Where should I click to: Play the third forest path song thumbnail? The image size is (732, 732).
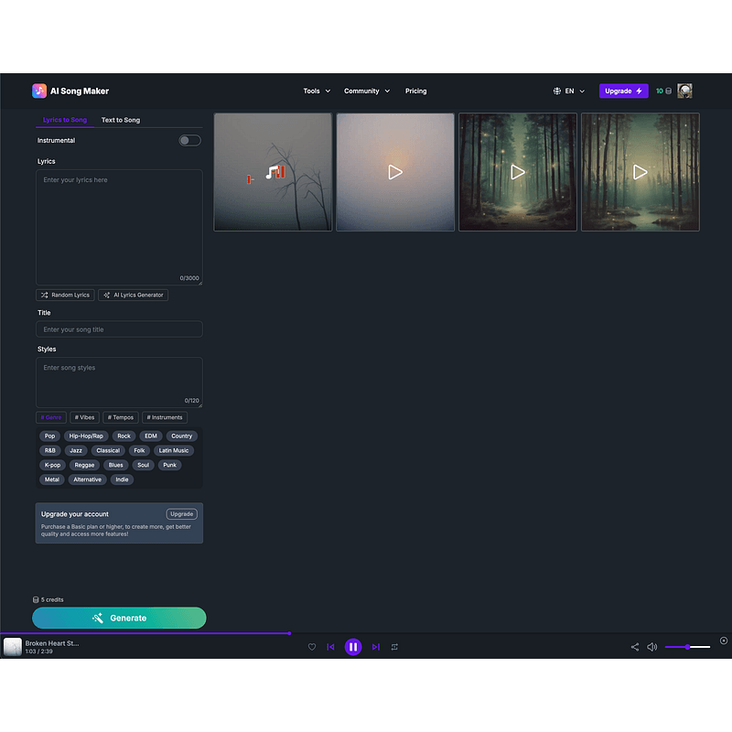coord(518,172)
